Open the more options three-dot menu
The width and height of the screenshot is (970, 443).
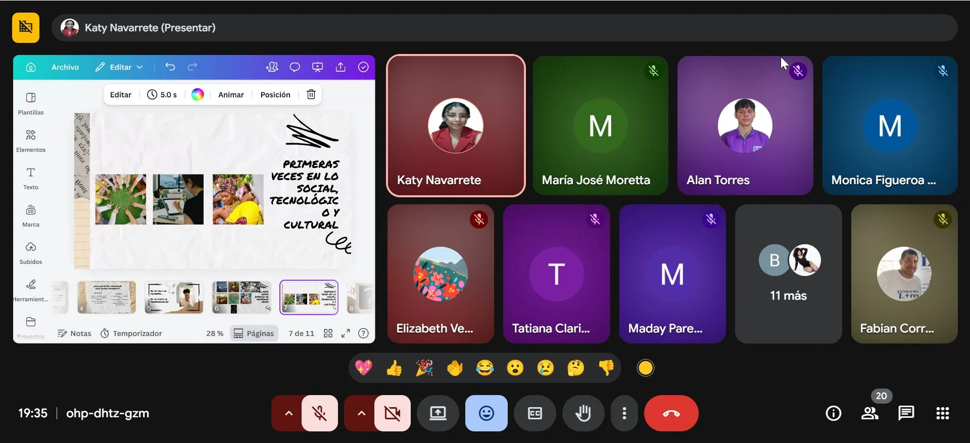pos(624,413)
